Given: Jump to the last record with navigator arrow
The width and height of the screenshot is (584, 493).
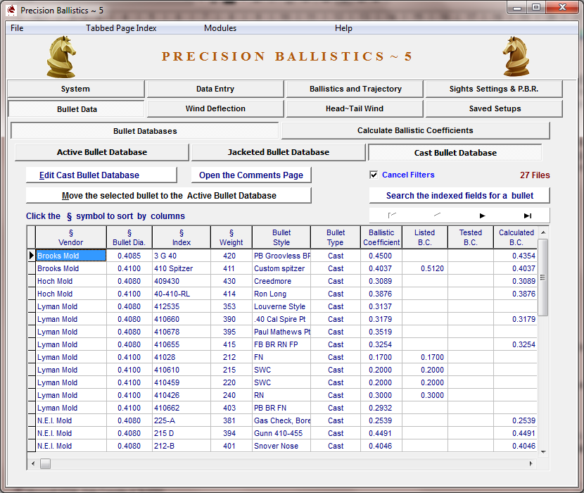Looking at the screenshot, I should coord(528,216).
